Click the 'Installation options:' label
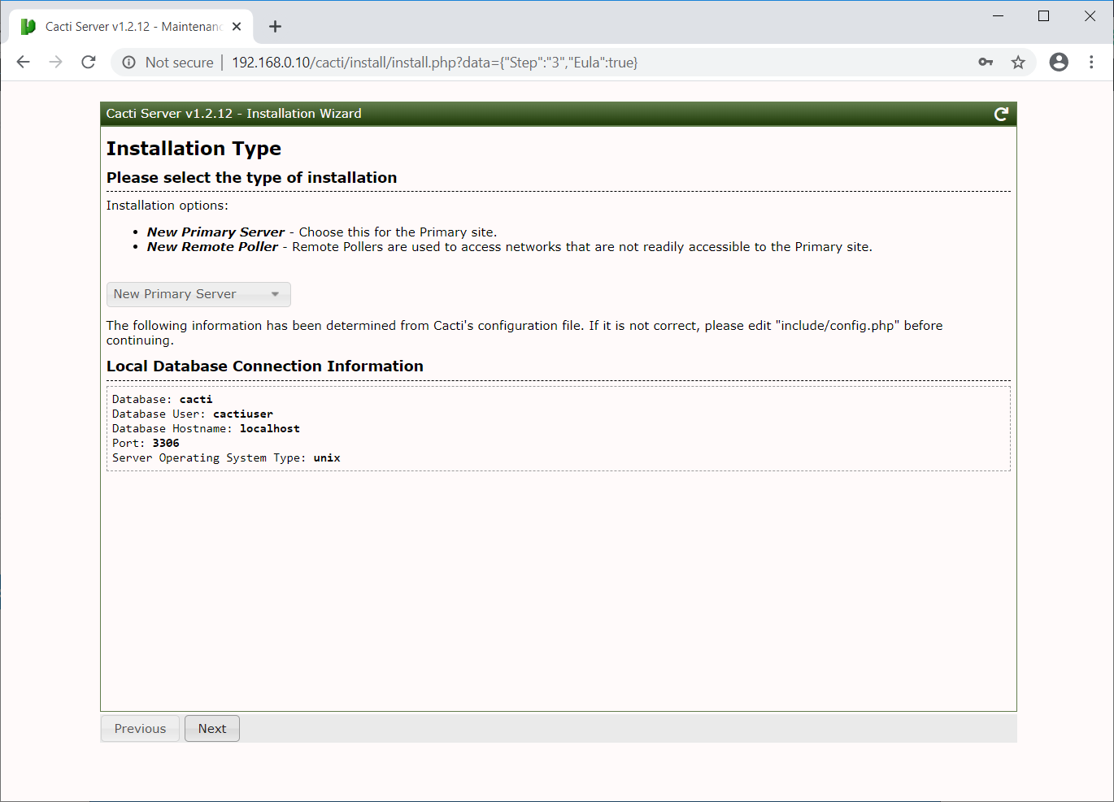 [168, 206]
